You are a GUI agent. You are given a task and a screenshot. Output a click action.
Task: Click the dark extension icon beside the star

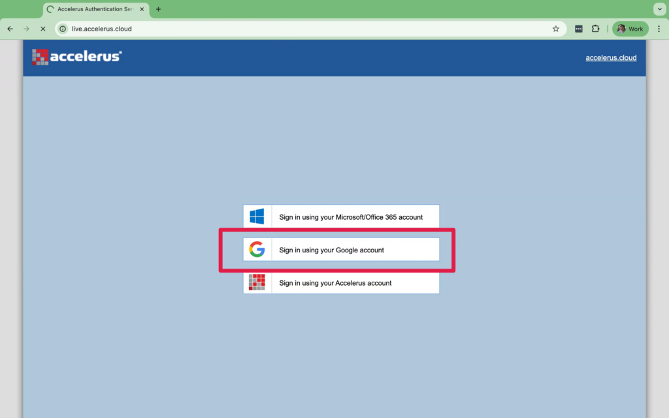[579, 29]
